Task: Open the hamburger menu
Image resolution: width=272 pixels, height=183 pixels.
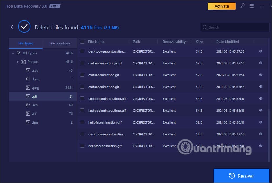Action: [x=251, y=6]
